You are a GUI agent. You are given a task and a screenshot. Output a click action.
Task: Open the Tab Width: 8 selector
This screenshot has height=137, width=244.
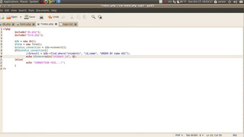click(195, 135)
